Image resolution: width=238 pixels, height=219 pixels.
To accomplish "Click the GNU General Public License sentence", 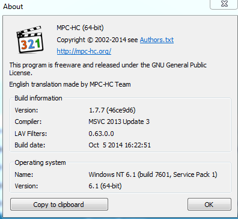I will (x=108, y=69).
